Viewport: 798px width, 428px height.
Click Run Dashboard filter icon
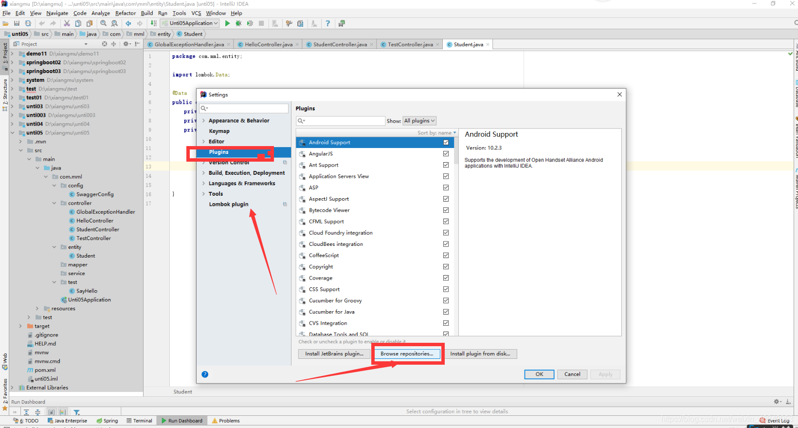click(x=76, y=412)
